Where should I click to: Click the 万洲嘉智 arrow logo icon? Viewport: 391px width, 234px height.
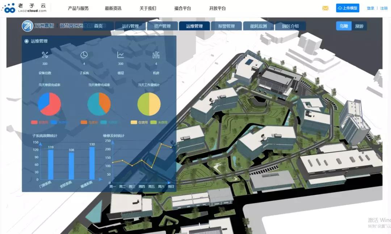tap(28, 26)
